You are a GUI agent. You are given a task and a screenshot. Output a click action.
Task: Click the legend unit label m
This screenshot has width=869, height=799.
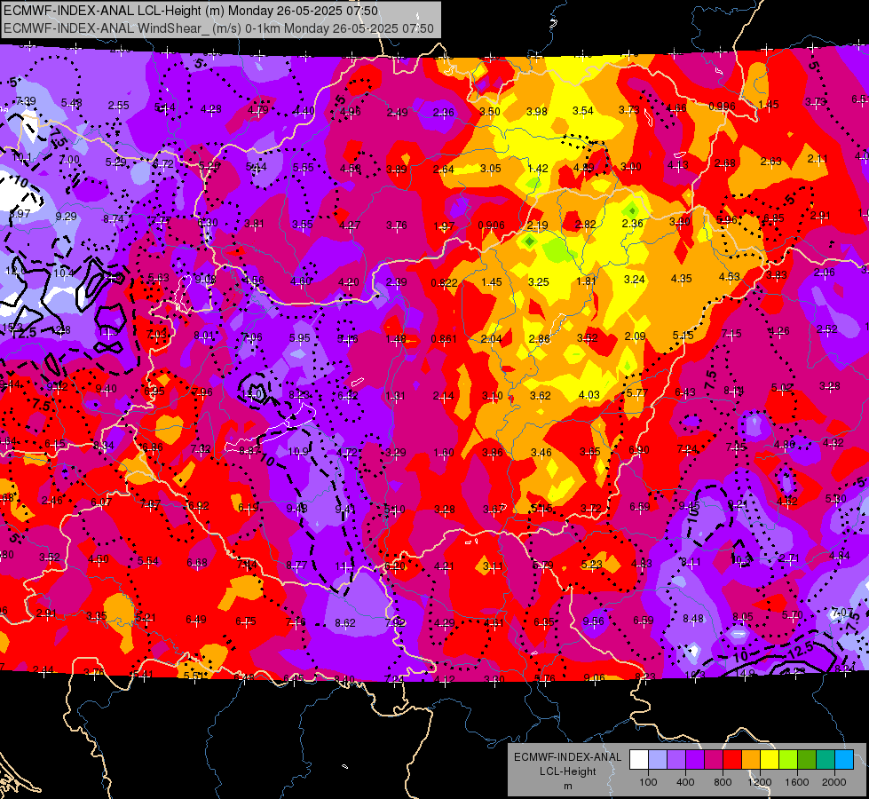(x=567, y=787)
